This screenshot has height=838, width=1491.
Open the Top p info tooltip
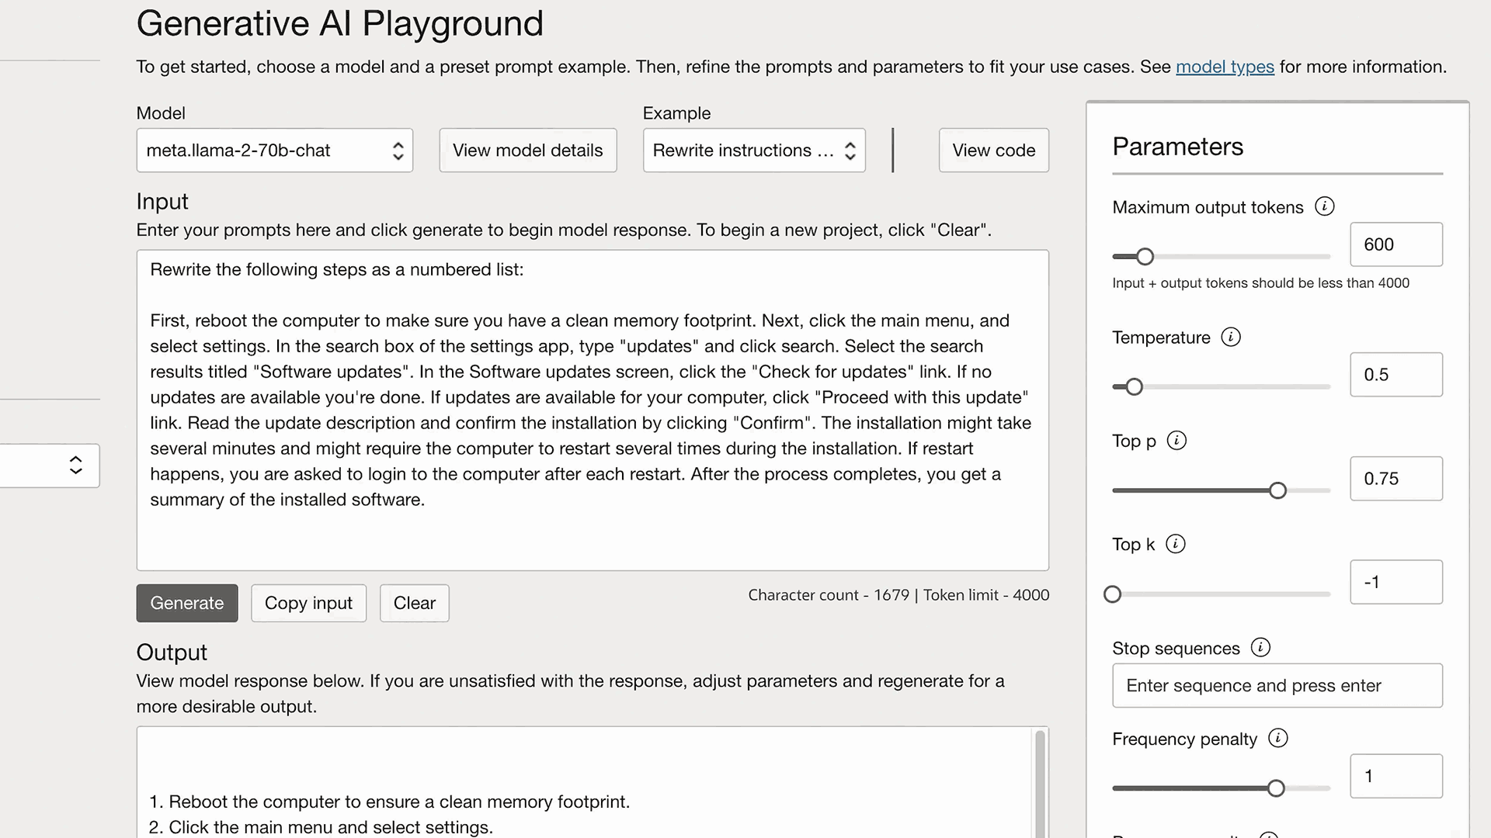pos(1178,441)
